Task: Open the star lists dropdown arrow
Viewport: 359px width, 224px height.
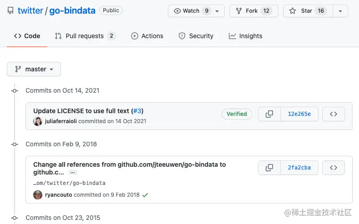Action: (x=340, y=11)
